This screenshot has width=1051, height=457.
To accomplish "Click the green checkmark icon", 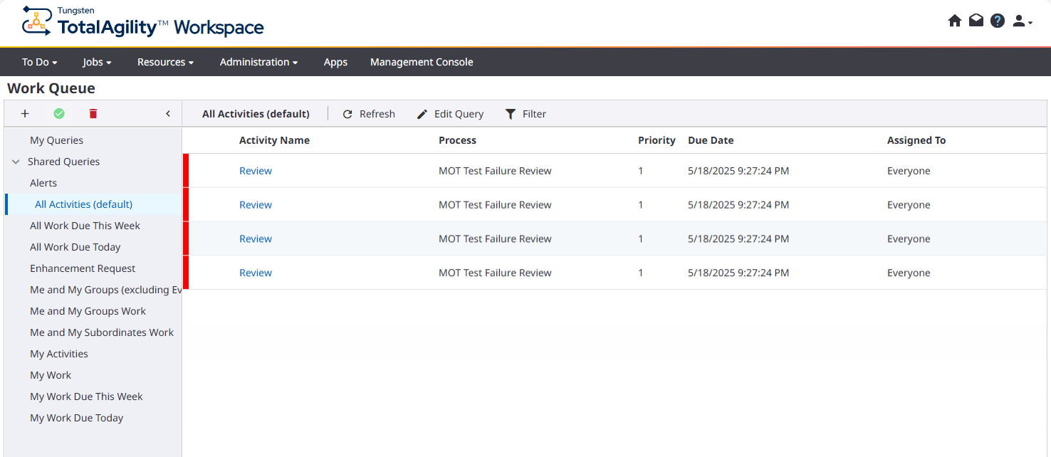I will (59, 114).
